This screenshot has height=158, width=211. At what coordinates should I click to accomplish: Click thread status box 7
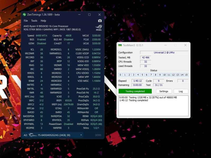151,75
